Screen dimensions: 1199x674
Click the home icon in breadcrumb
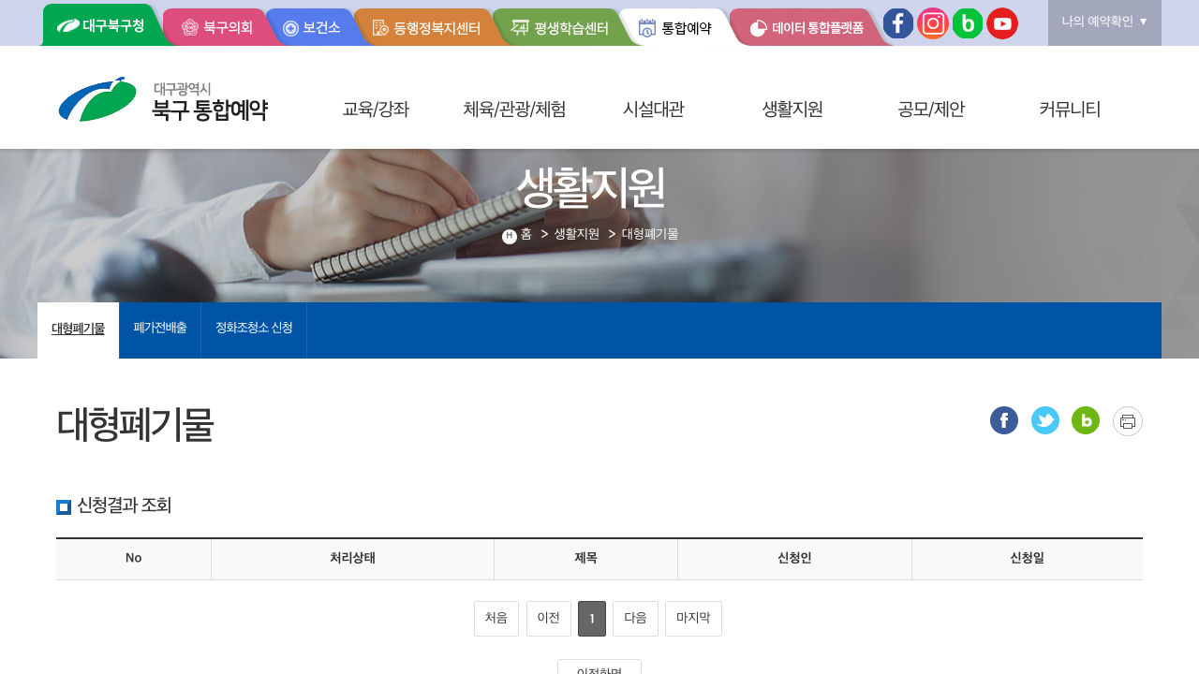click(510, 236)
